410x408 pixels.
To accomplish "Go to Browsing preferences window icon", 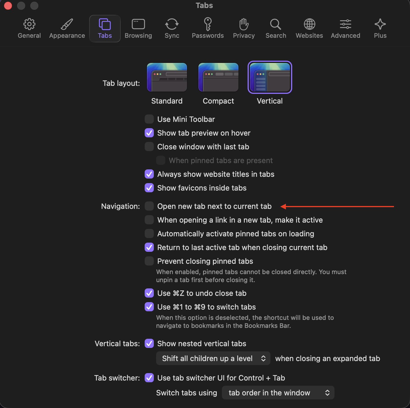I will click(x=138, y=28).
